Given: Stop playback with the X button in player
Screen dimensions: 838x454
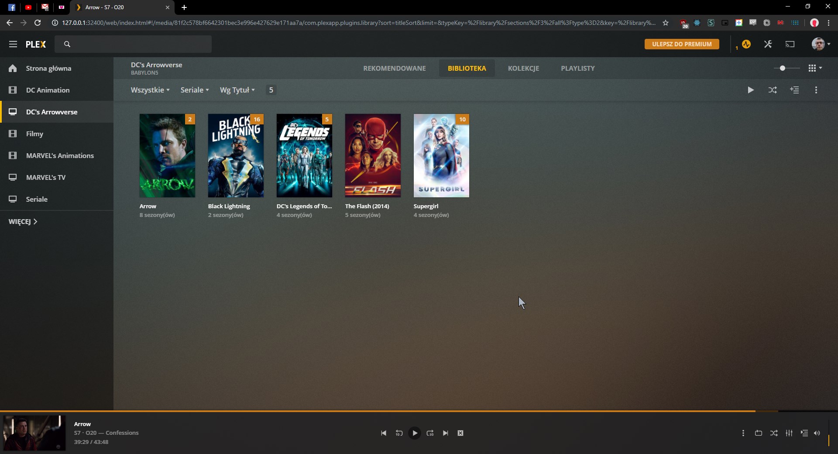Looking at the screenshot, I should [460, 433].
